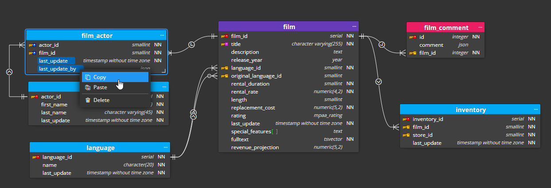Click the foreign key icon beside language_id in film
Screen dimensions: 551x188
click(225, 68)
